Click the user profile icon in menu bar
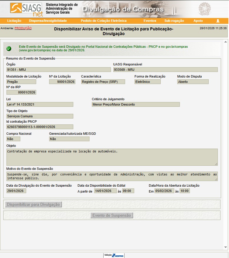229x258 pixels. [218, 21]
